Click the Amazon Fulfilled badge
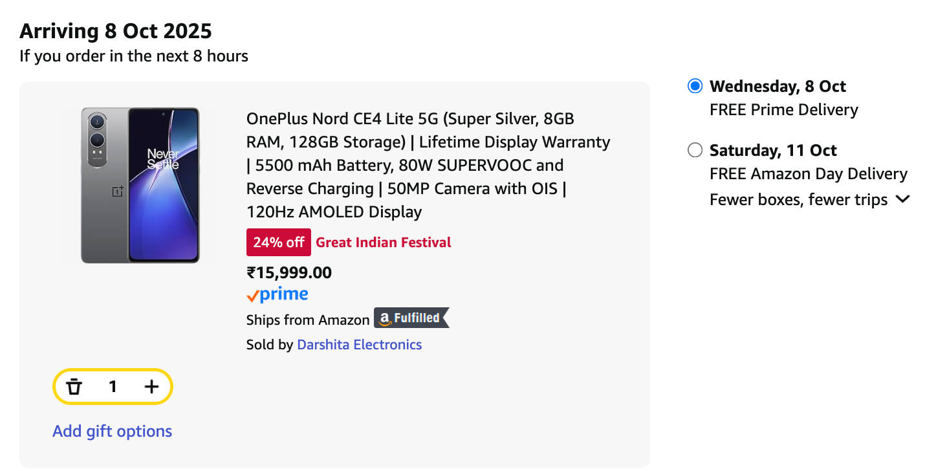The height and width of the screenshot is (471, 925). 411,318
